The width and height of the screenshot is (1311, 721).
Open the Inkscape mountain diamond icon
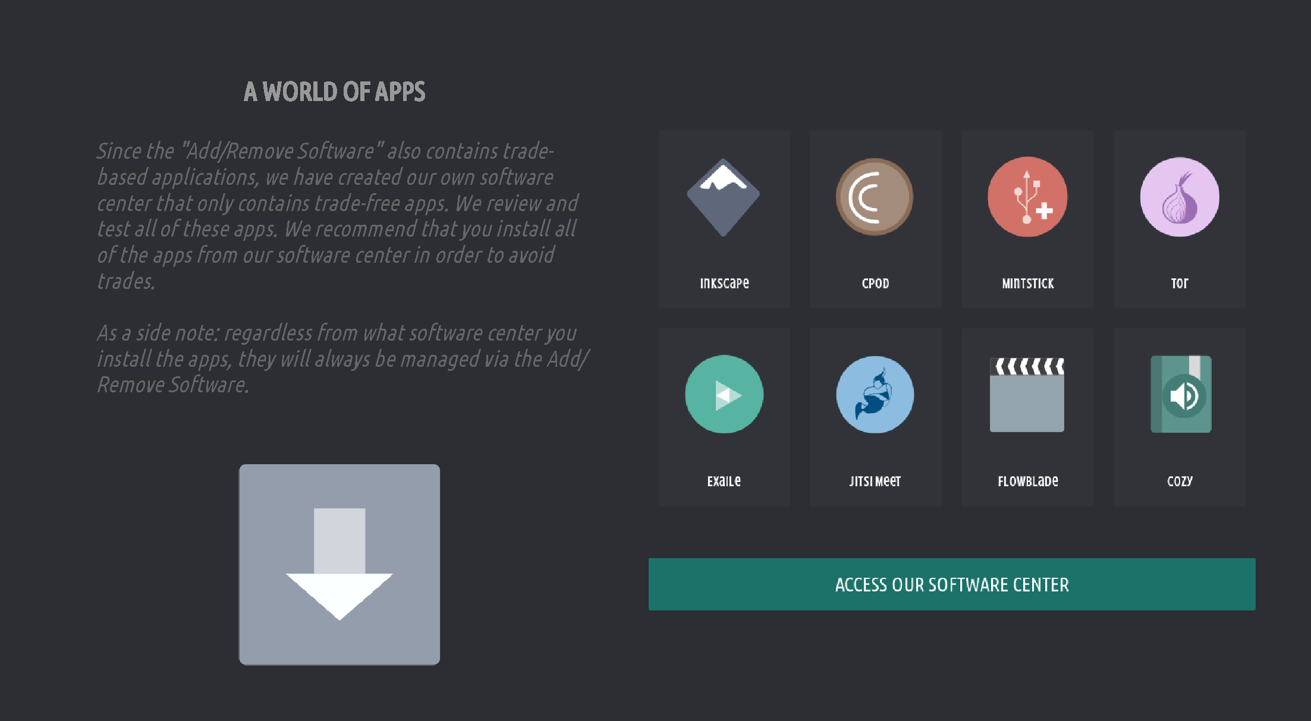(x=724, y=197)
